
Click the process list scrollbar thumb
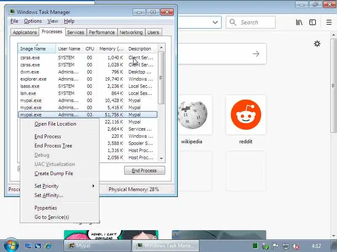pos(161,78)
